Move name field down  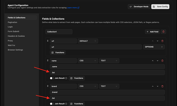pos(158,61)
